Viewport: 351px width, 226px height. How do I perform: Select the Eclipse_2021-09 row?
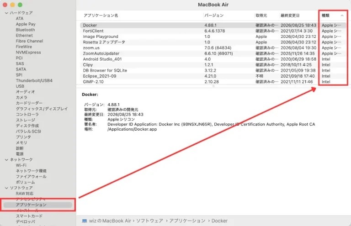click(x=213, y=76)
